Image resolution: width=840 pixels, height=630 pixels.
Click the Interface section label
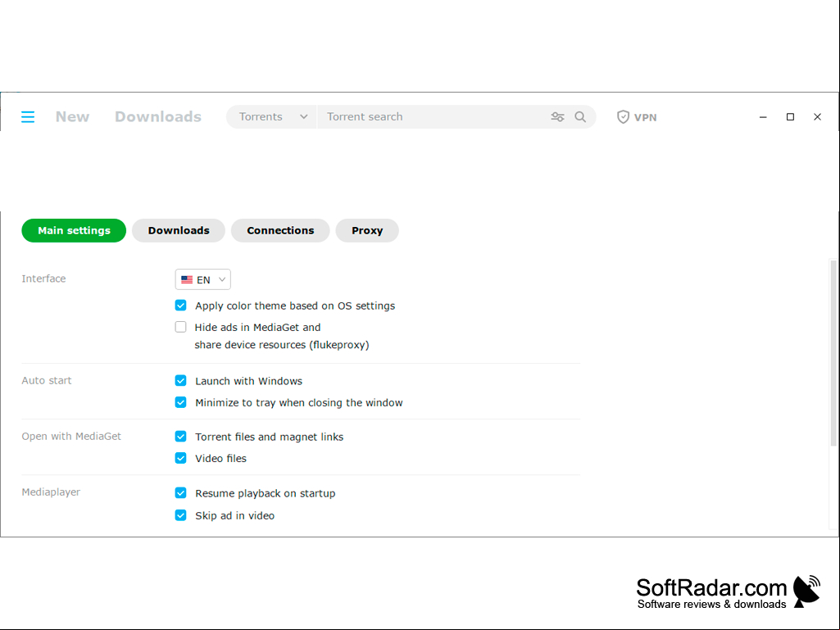(43, 279)
